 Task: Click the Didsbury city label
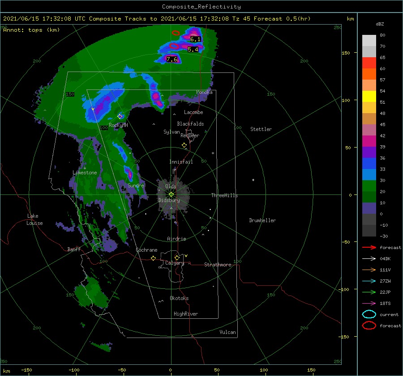pos(169,200)
